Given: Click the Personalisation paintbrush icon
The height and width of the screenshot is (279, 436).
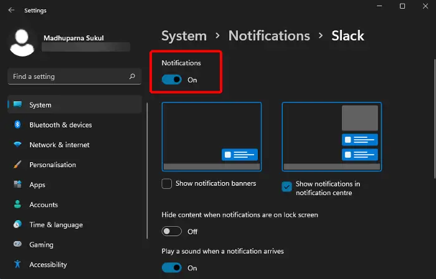Looking at the screenshot, I should point(17,165).
